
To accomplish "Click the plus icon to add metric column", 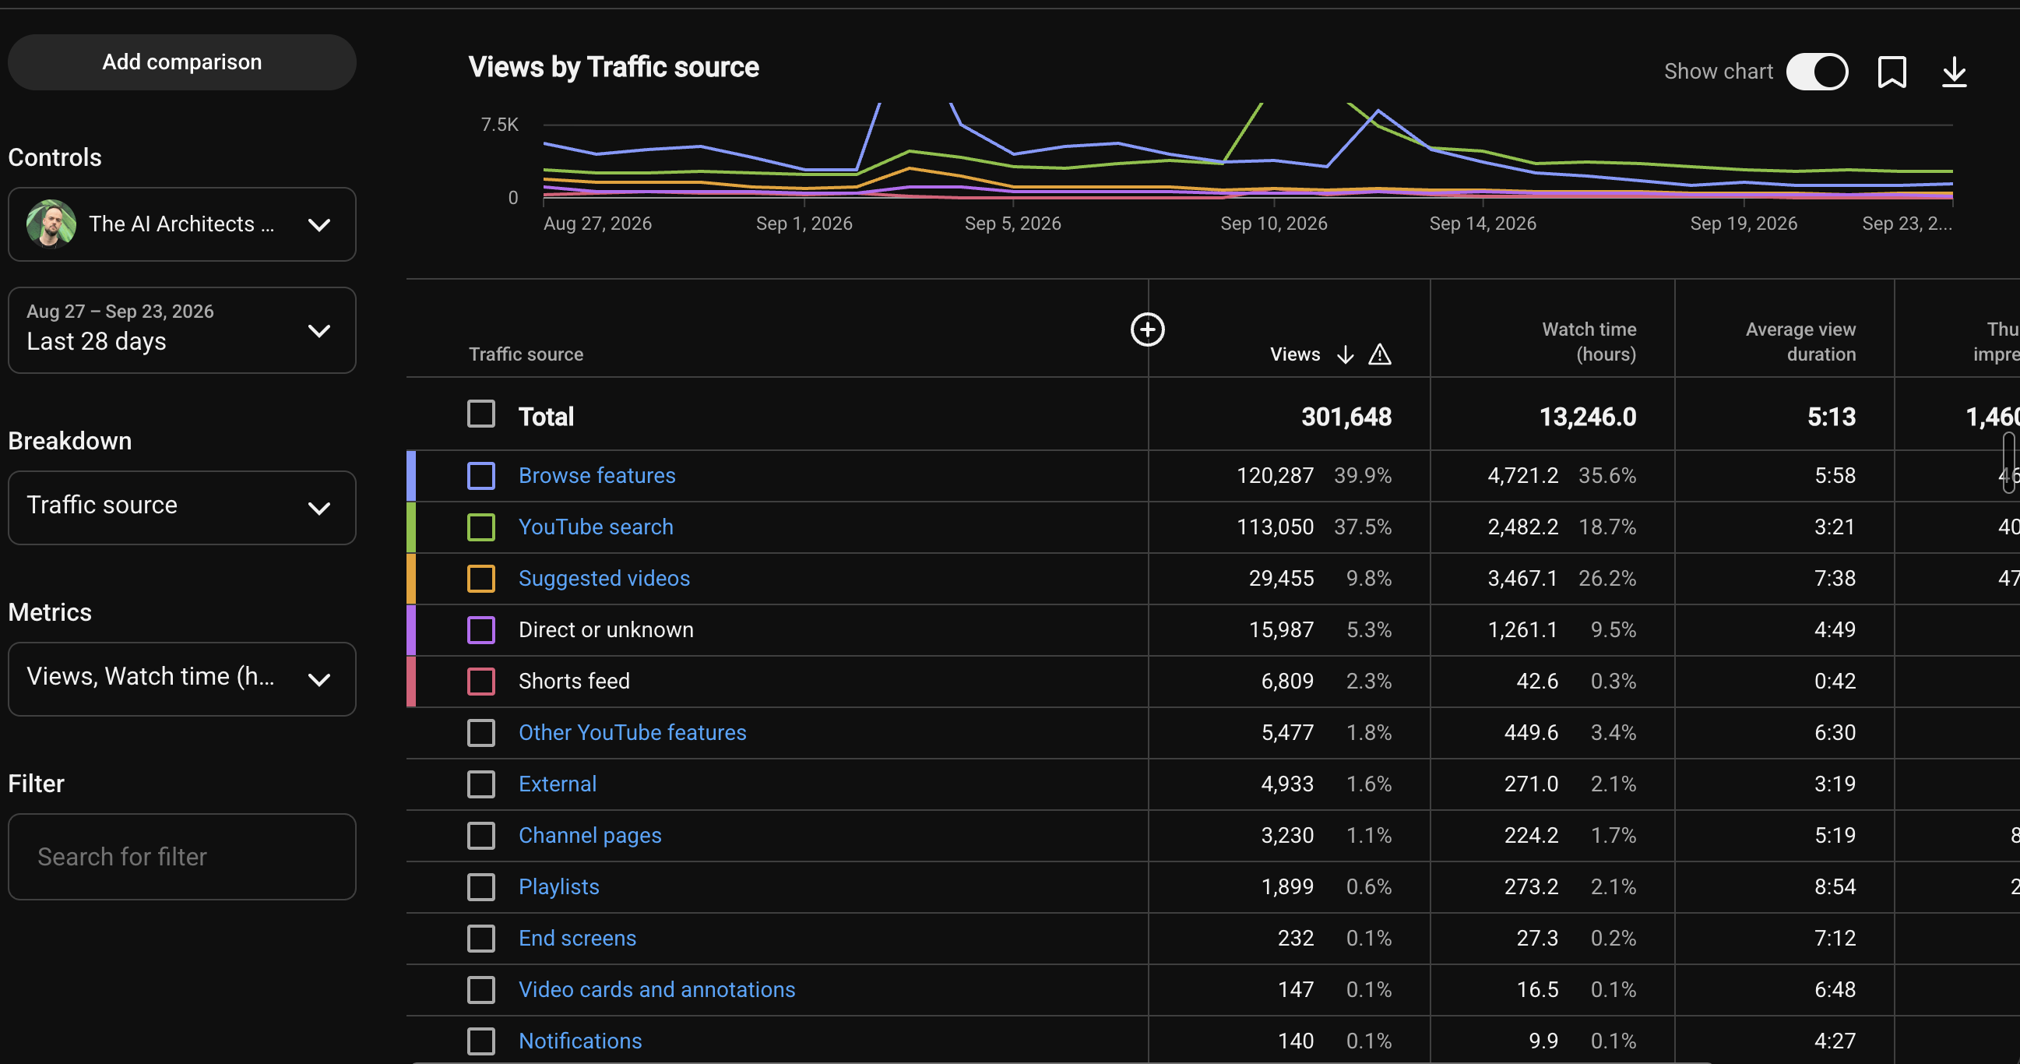I will [1147, 329].
